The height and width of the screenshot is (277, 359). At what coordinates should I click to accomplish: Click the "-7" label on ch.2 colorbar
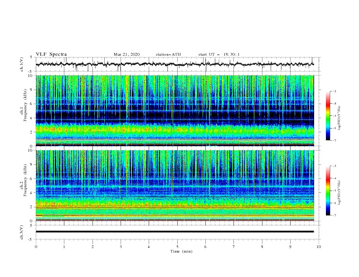pyautogui.click(x=334, y=215)
